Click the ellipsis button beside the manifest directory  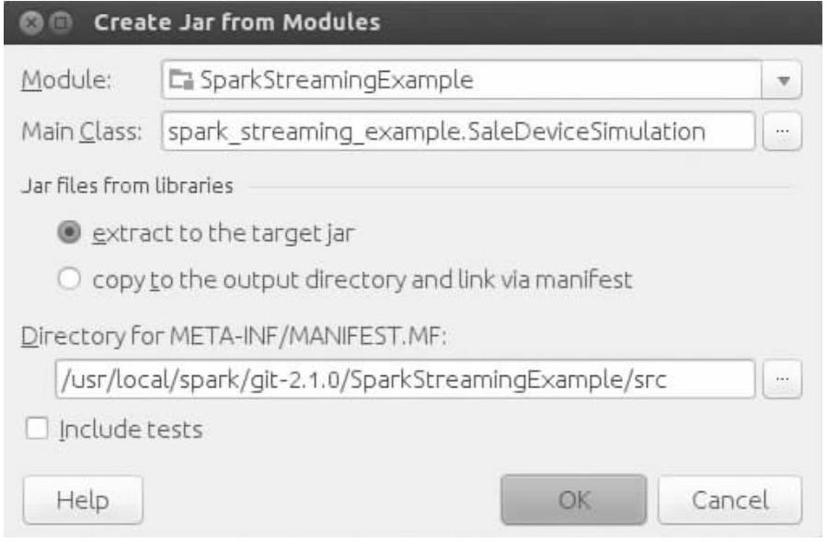[782, 379]
